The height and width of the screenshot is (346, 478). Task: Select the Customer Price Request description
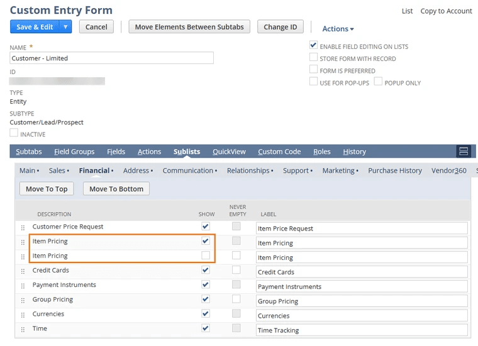point(68,227)
